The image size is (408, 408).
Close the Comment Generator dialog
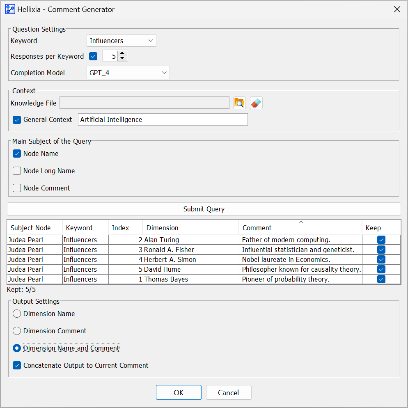click(x=397, y=9)
